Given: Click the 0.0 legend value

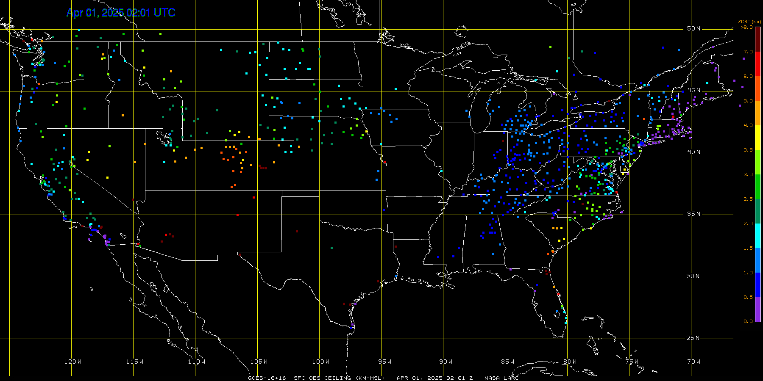Looking at the screenshot, I should click(x=748, y=321).
